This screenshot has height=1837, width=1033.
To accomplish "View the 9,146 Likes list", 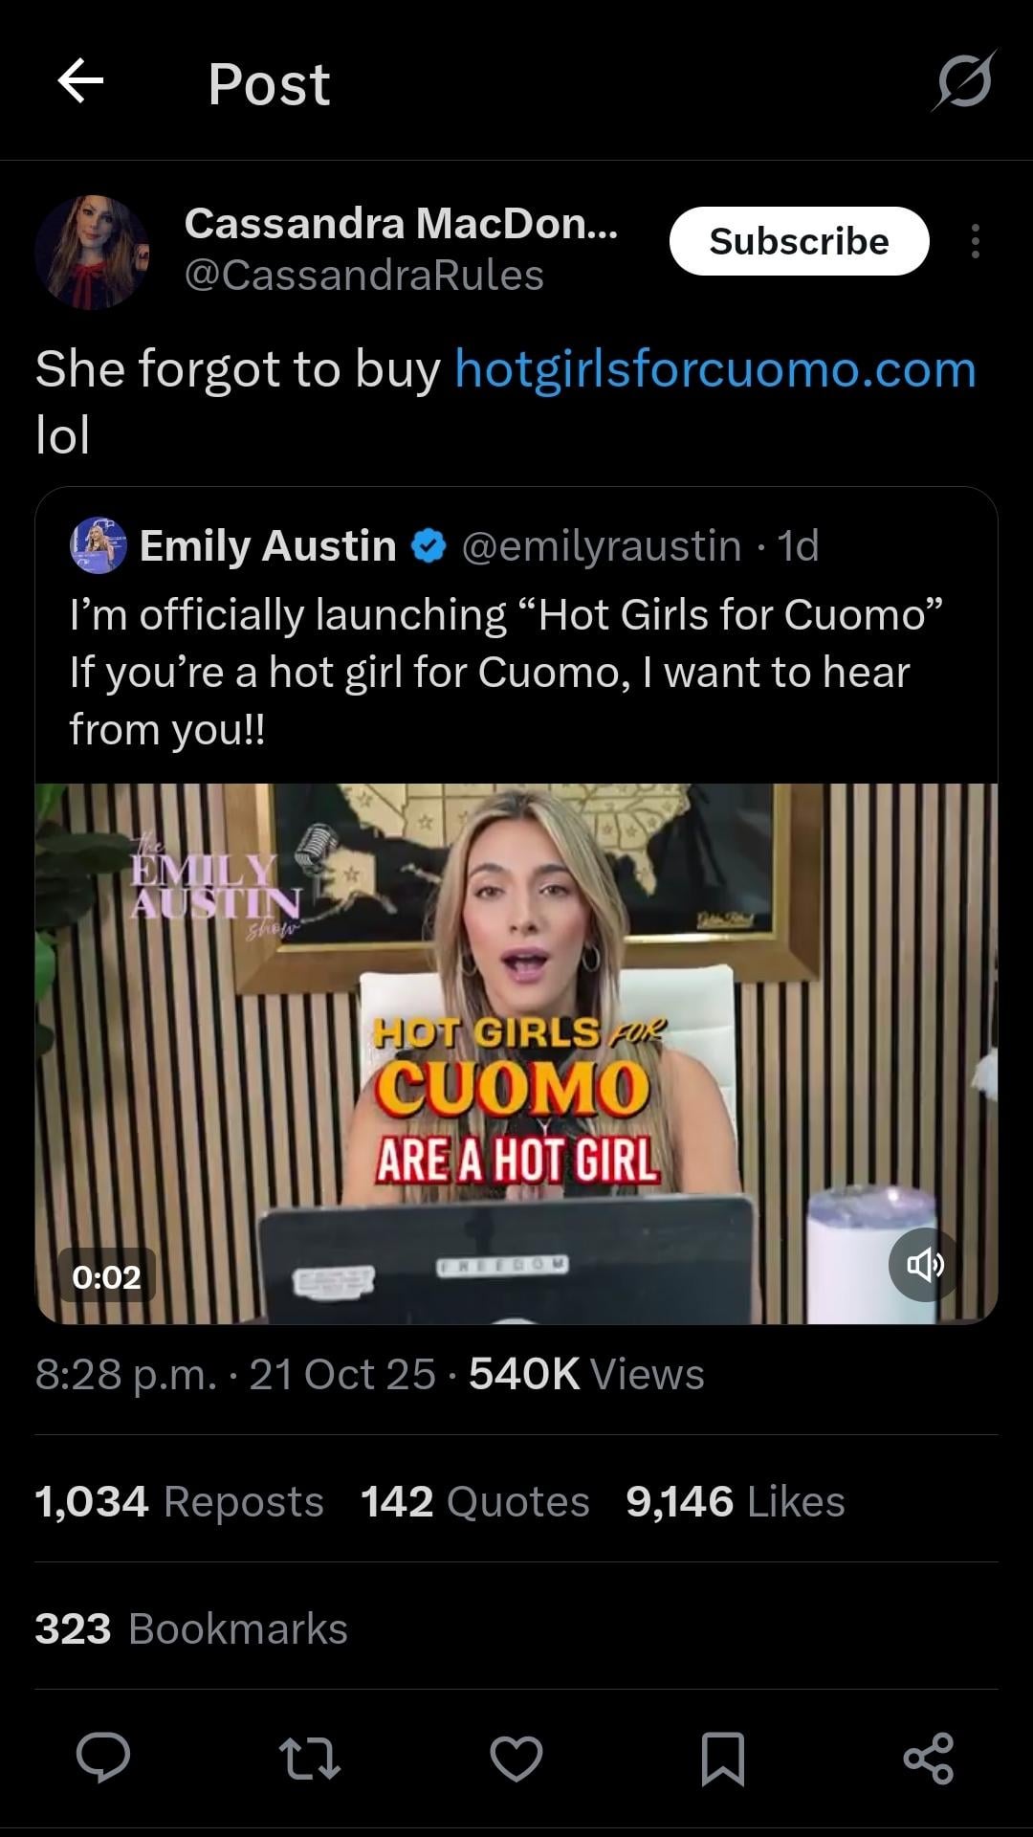I will tap(735, 1501).
